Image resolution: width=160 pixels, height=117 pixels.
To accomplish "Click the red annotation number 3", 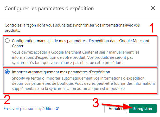I will tap(96, 103).
